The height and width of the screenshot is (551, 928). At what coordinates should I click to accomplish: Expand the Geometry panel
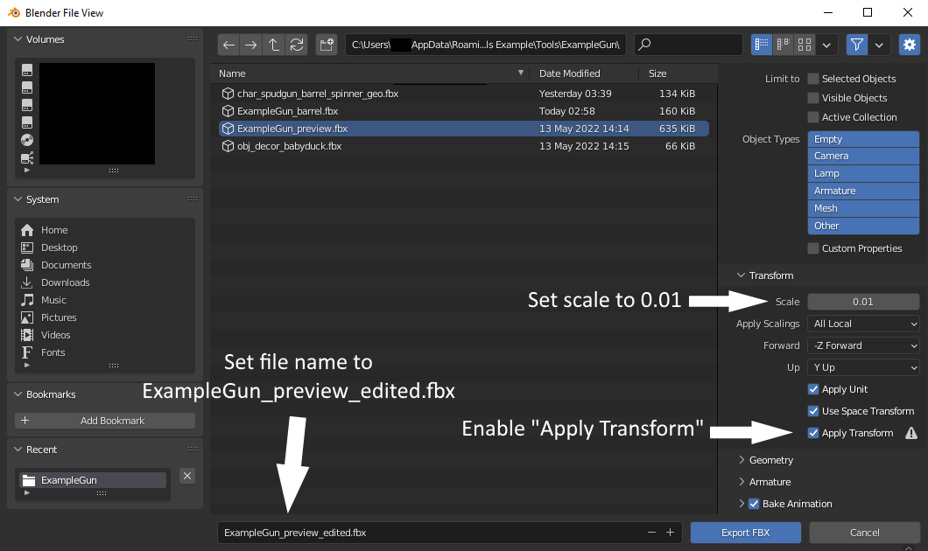tap(741, 460)
